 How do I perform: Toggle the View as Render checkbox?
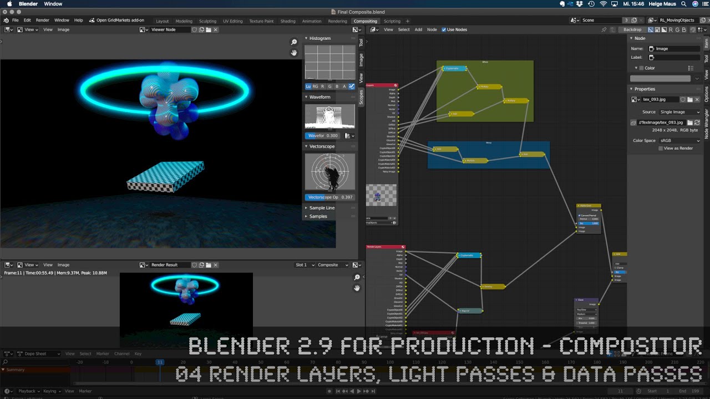click(660, 148)
